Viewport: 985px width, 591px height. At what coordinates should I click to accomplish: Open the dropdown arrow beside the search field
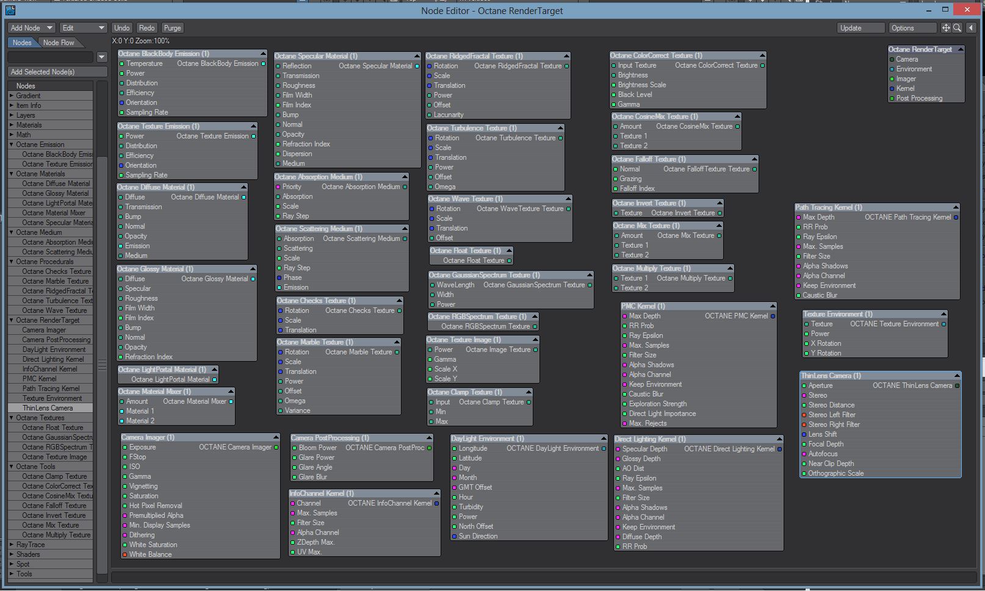[x=102, y=57]
